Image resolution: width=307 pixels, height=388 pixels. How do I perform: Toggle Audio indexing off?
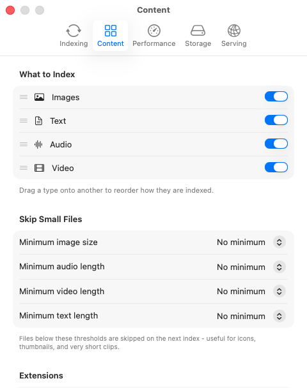[x=276, y=144]
